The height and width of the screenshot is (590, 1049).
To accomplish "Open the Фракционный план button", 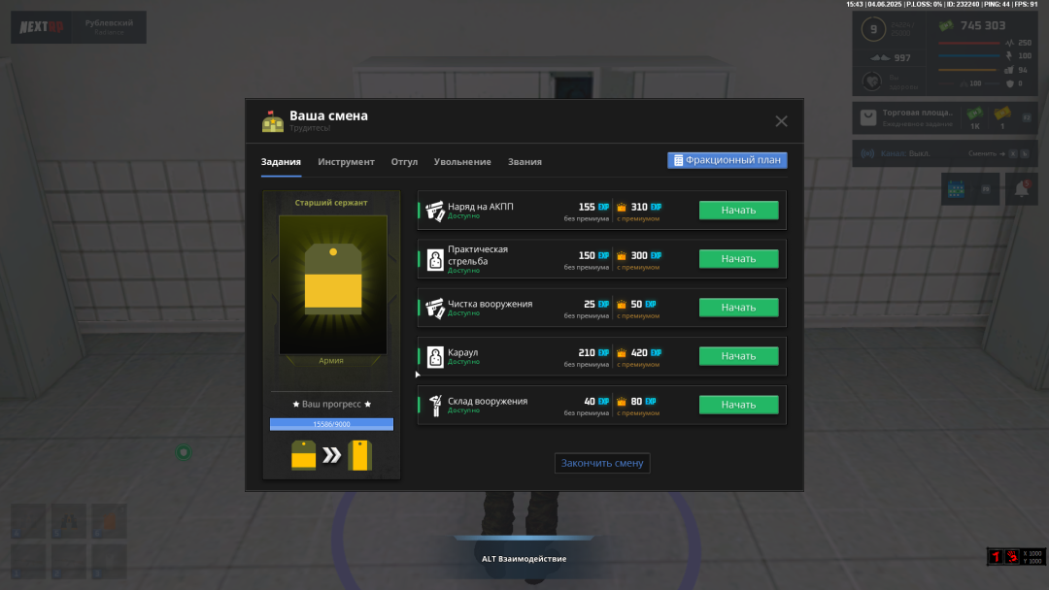I will pos(728,160).
